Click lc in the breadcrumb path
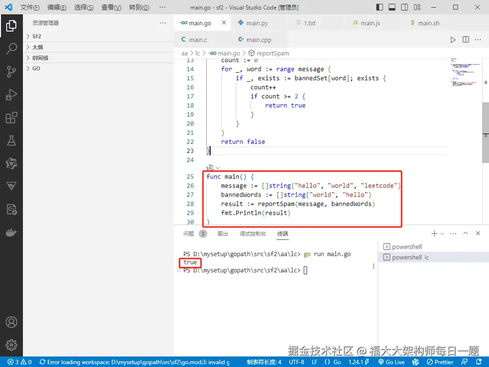The width and height of the screenshot is (489, 367). pyautogui.click(x=197, y=54)
